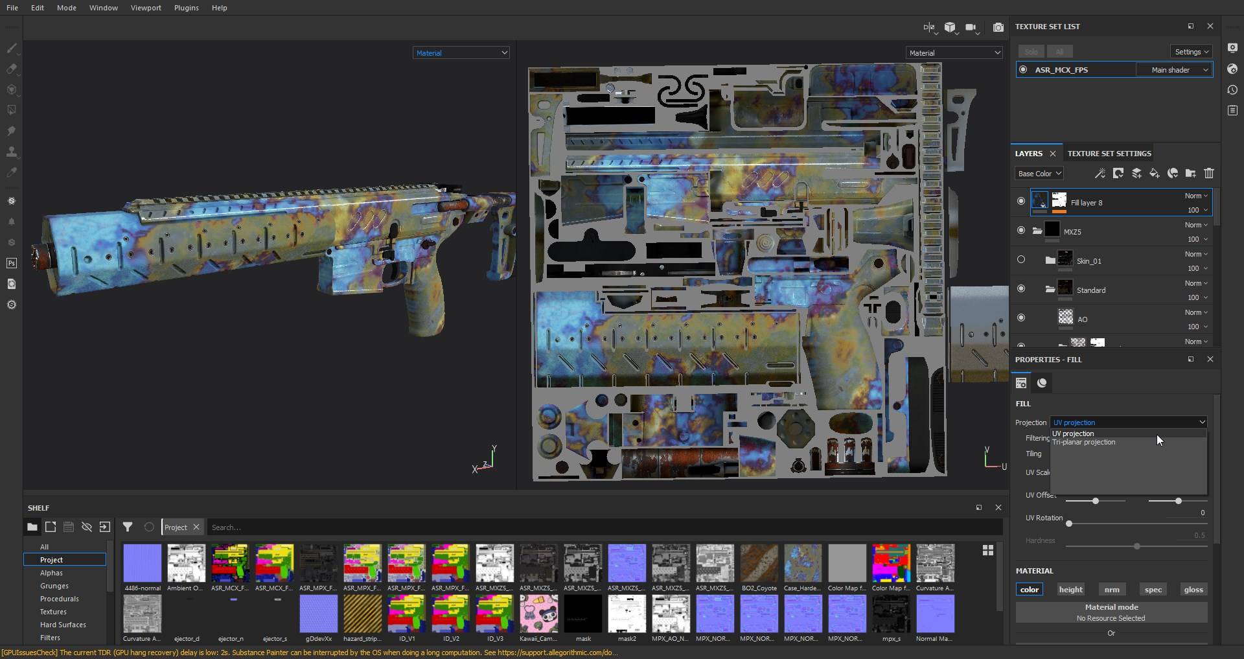
Task: Delete layer with trash icon
Action: click(1209, 173)
